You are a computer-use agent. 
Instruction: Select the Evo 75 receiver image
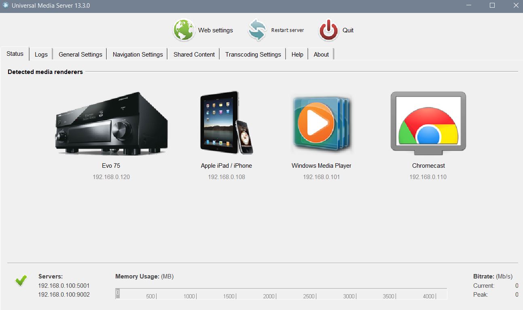[x=111, y=123]
